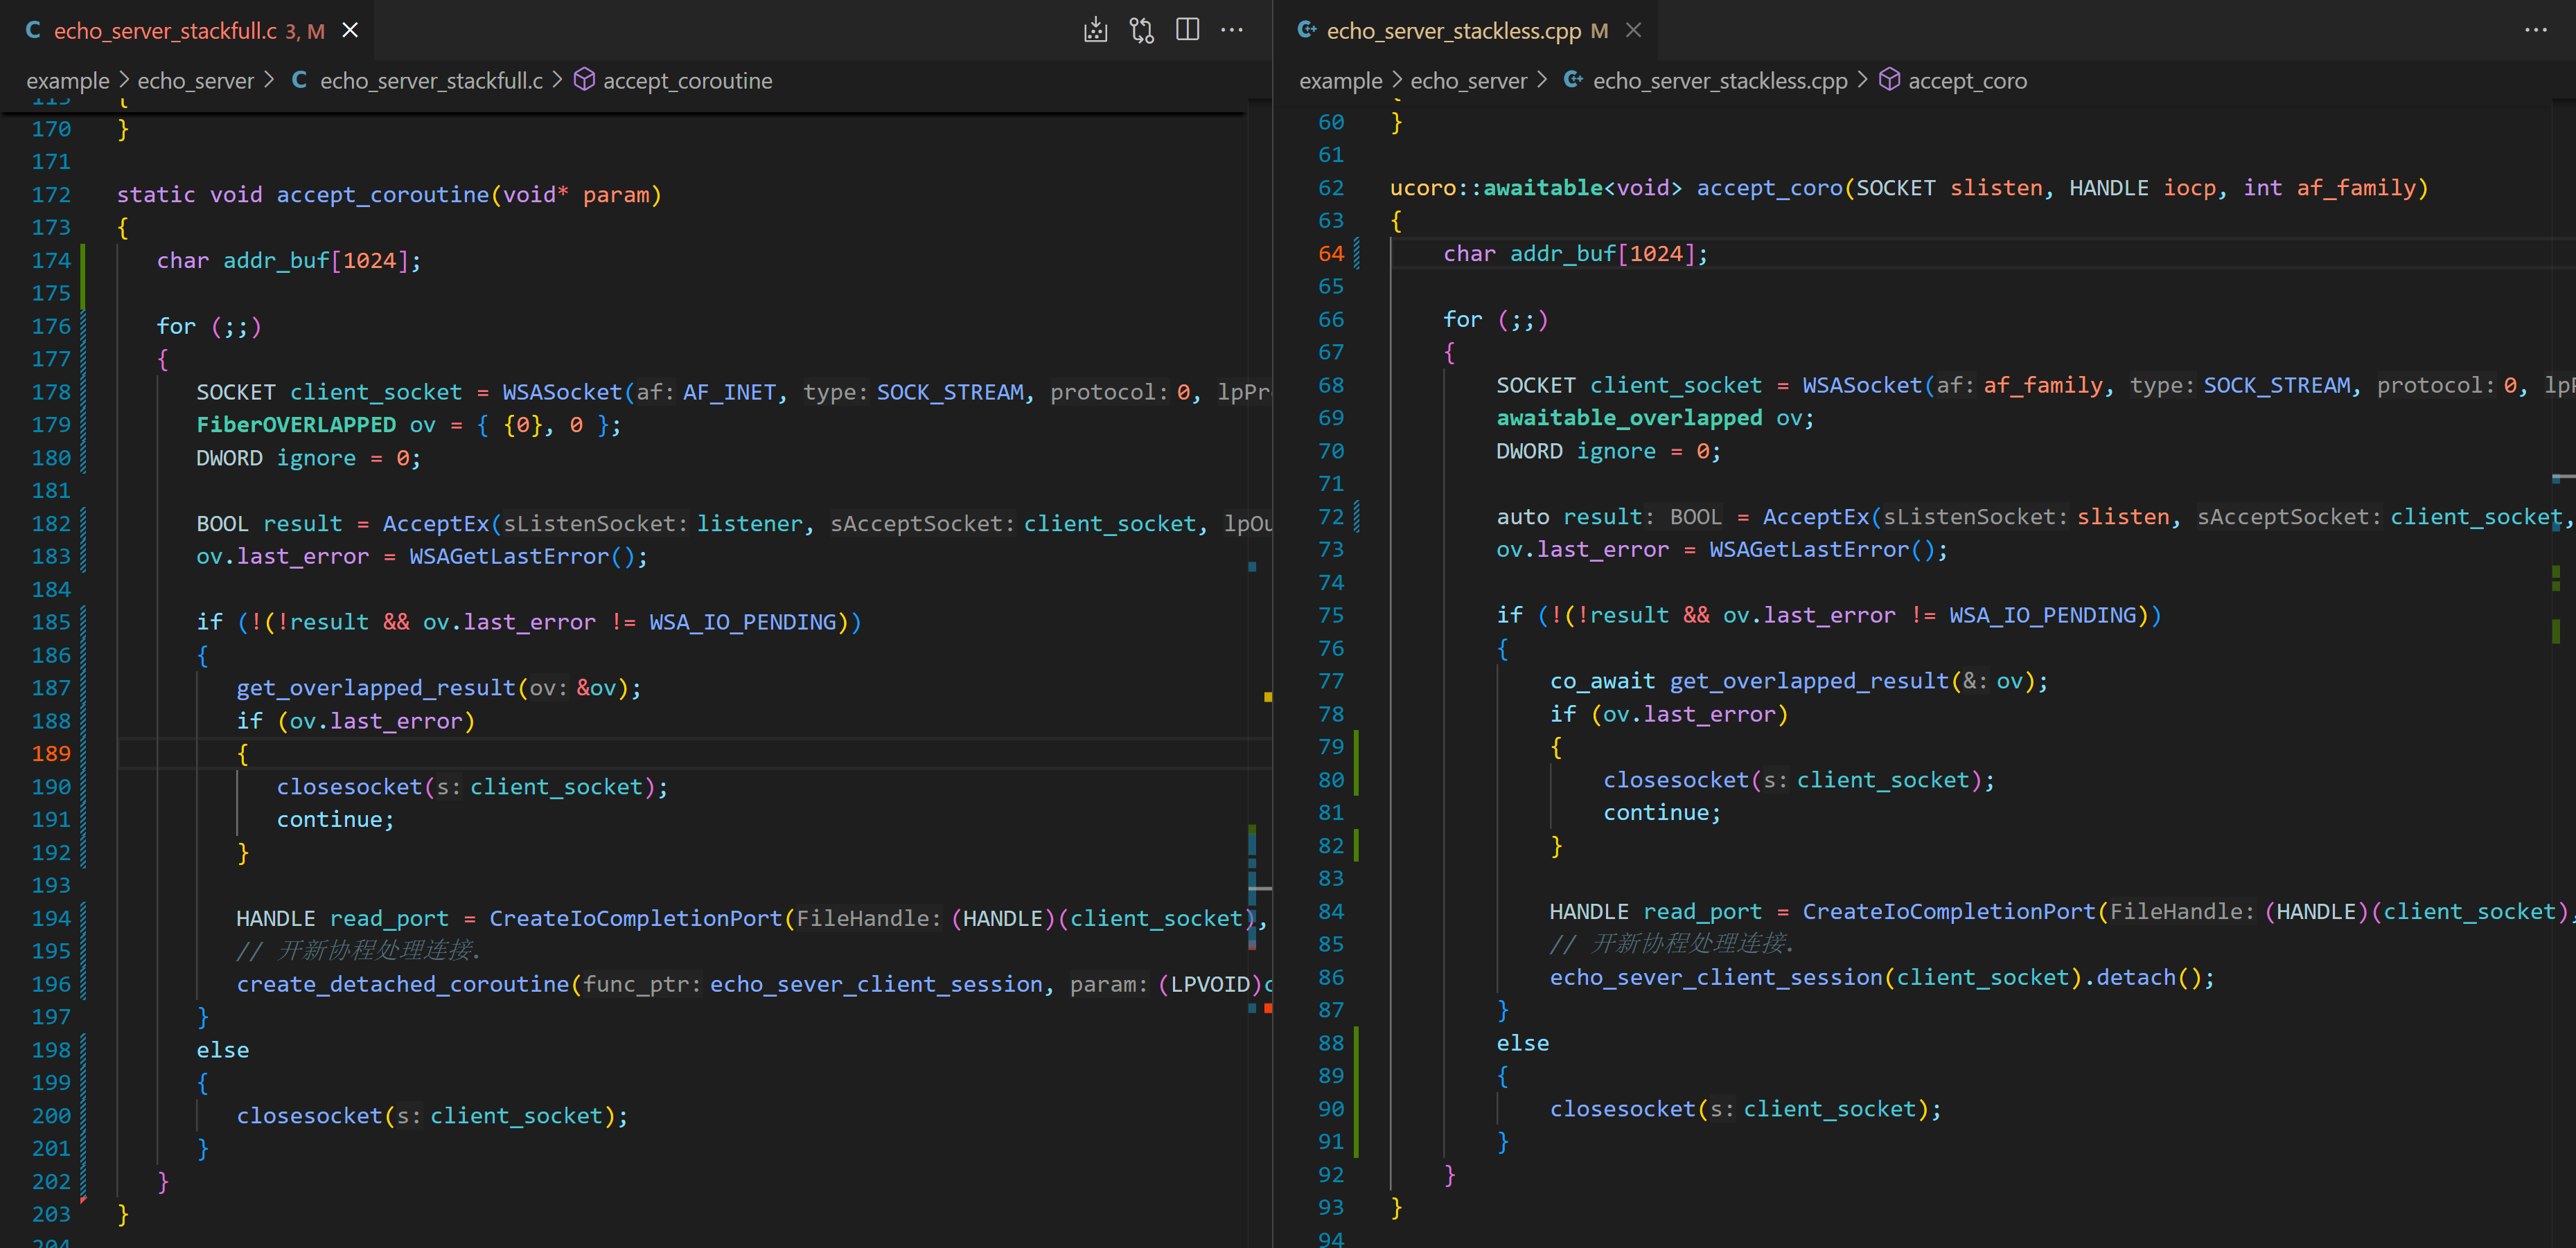Click 'awaitable_overlapped' type on line 69
The width and height of the screenshot is (2576, 1248).
coord(1629,418)
